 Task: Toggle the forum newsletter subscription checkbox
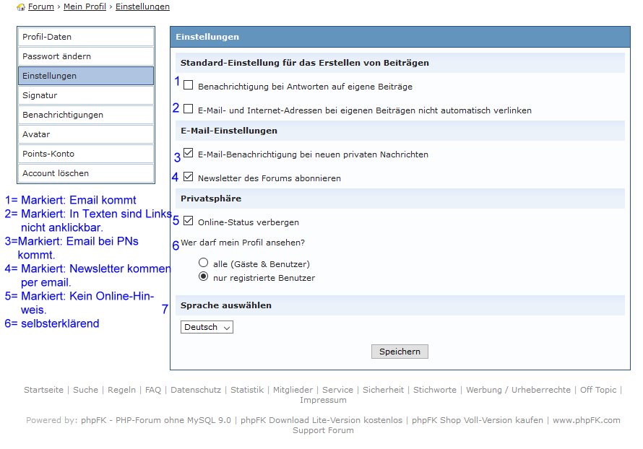point(189,177)
